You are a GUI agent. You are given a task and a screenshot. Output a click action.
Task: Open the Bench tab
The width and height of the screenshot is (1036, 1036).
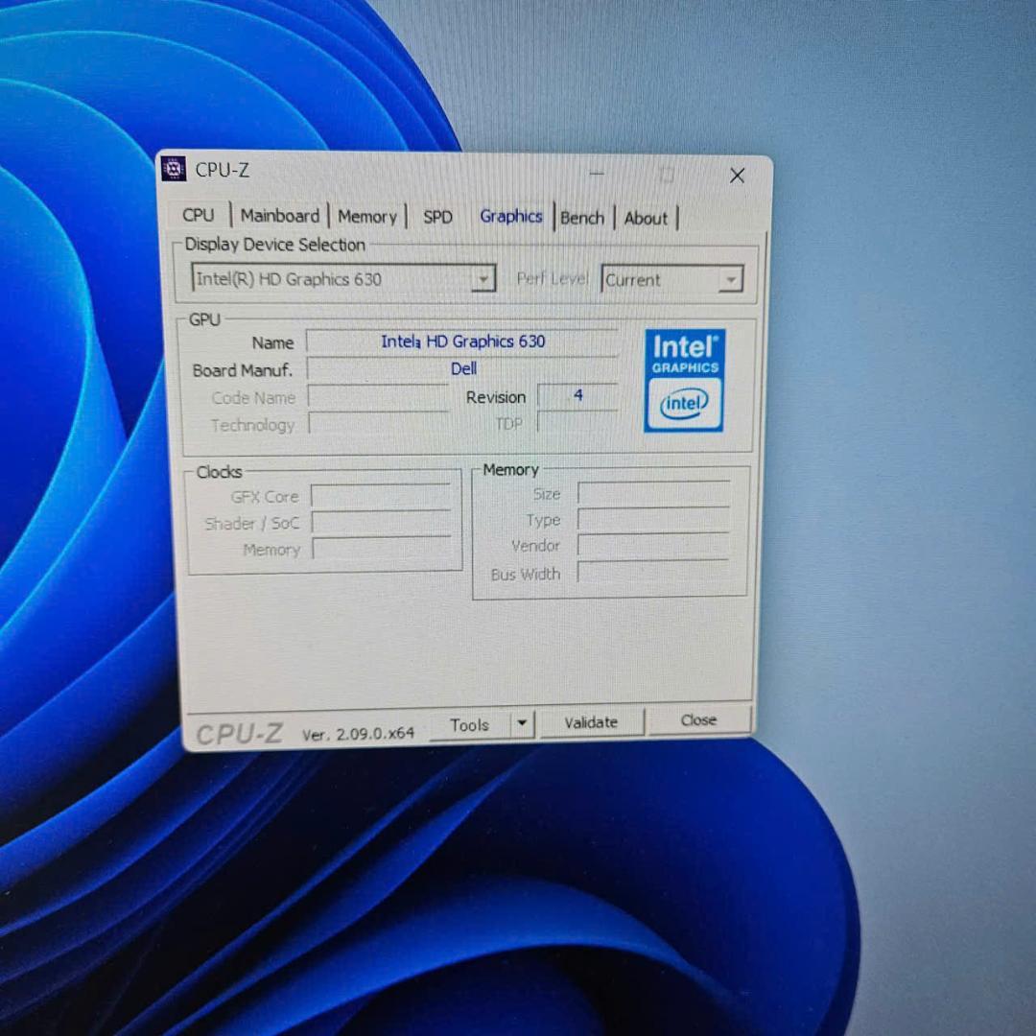[x=582, y=218]
